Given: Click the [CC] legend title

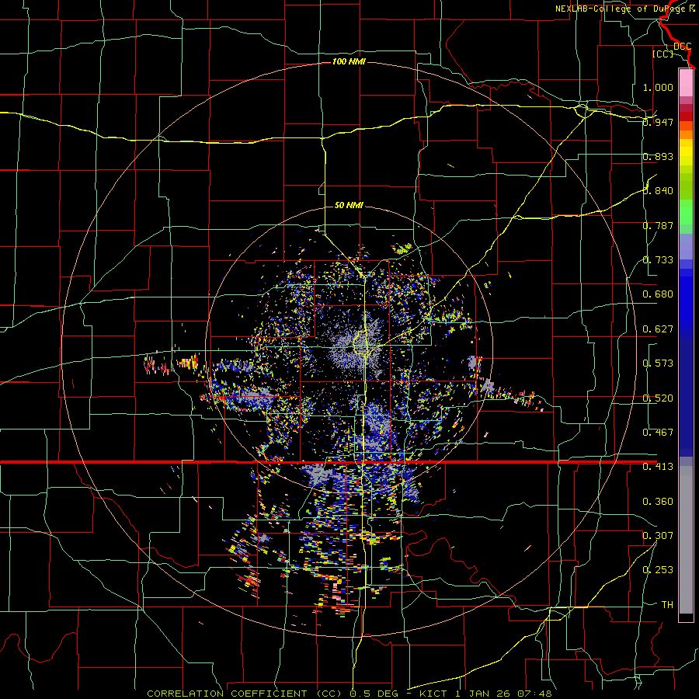Looking at the screenshot, I should [x=663, y=54].
